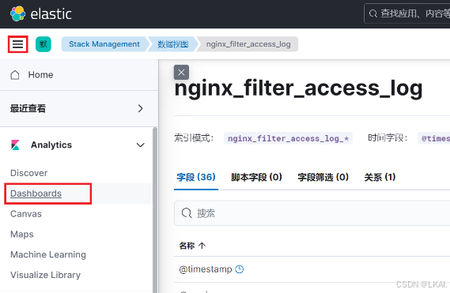Open the green space avatar
450x293 pixels.
[x=43, y=44]
